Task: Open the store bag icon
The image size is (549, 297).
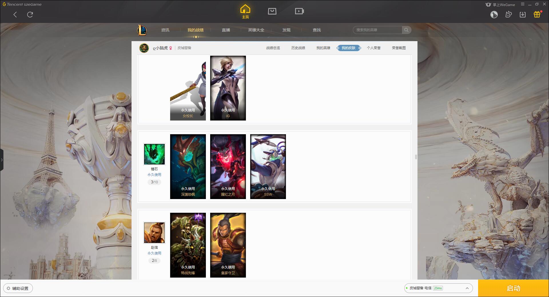Action: click(272, 11)
